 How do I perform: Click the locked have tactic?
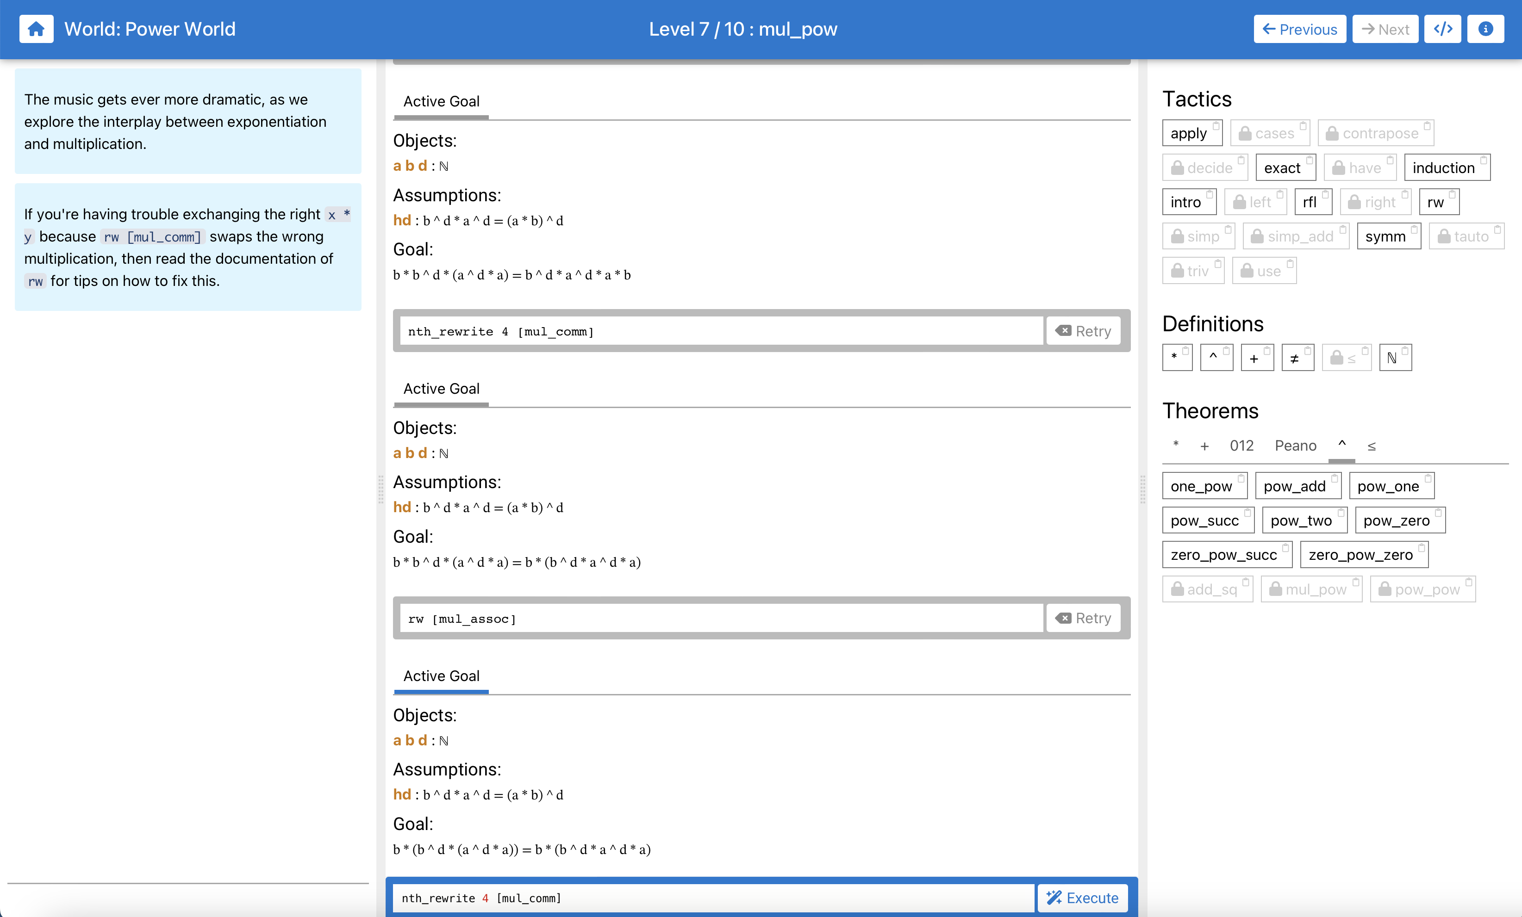1360,168
